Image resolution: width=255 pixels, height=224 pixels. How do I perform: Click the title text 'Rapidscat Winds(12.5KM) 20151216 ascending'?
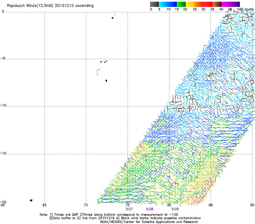tap(50, 6)
